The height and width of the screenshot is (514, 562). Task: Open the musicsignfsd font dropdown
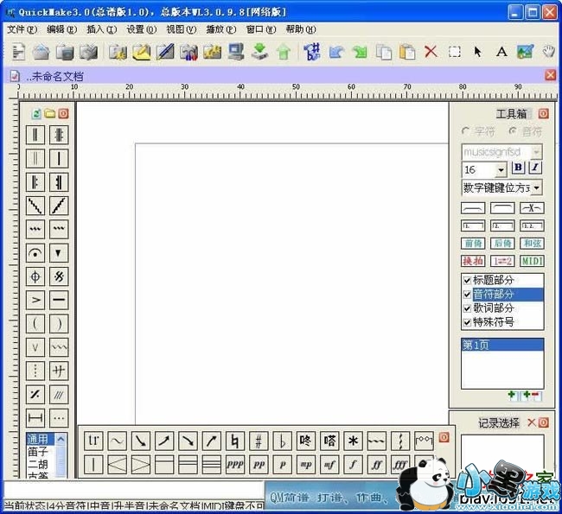(x=536, y=152)
